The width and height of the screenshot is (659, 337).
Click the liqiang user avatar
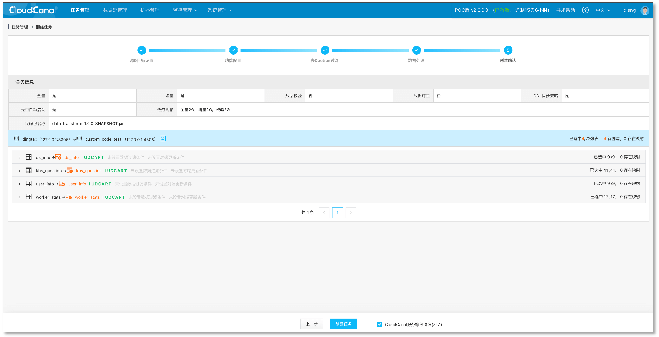click(645, 10)
